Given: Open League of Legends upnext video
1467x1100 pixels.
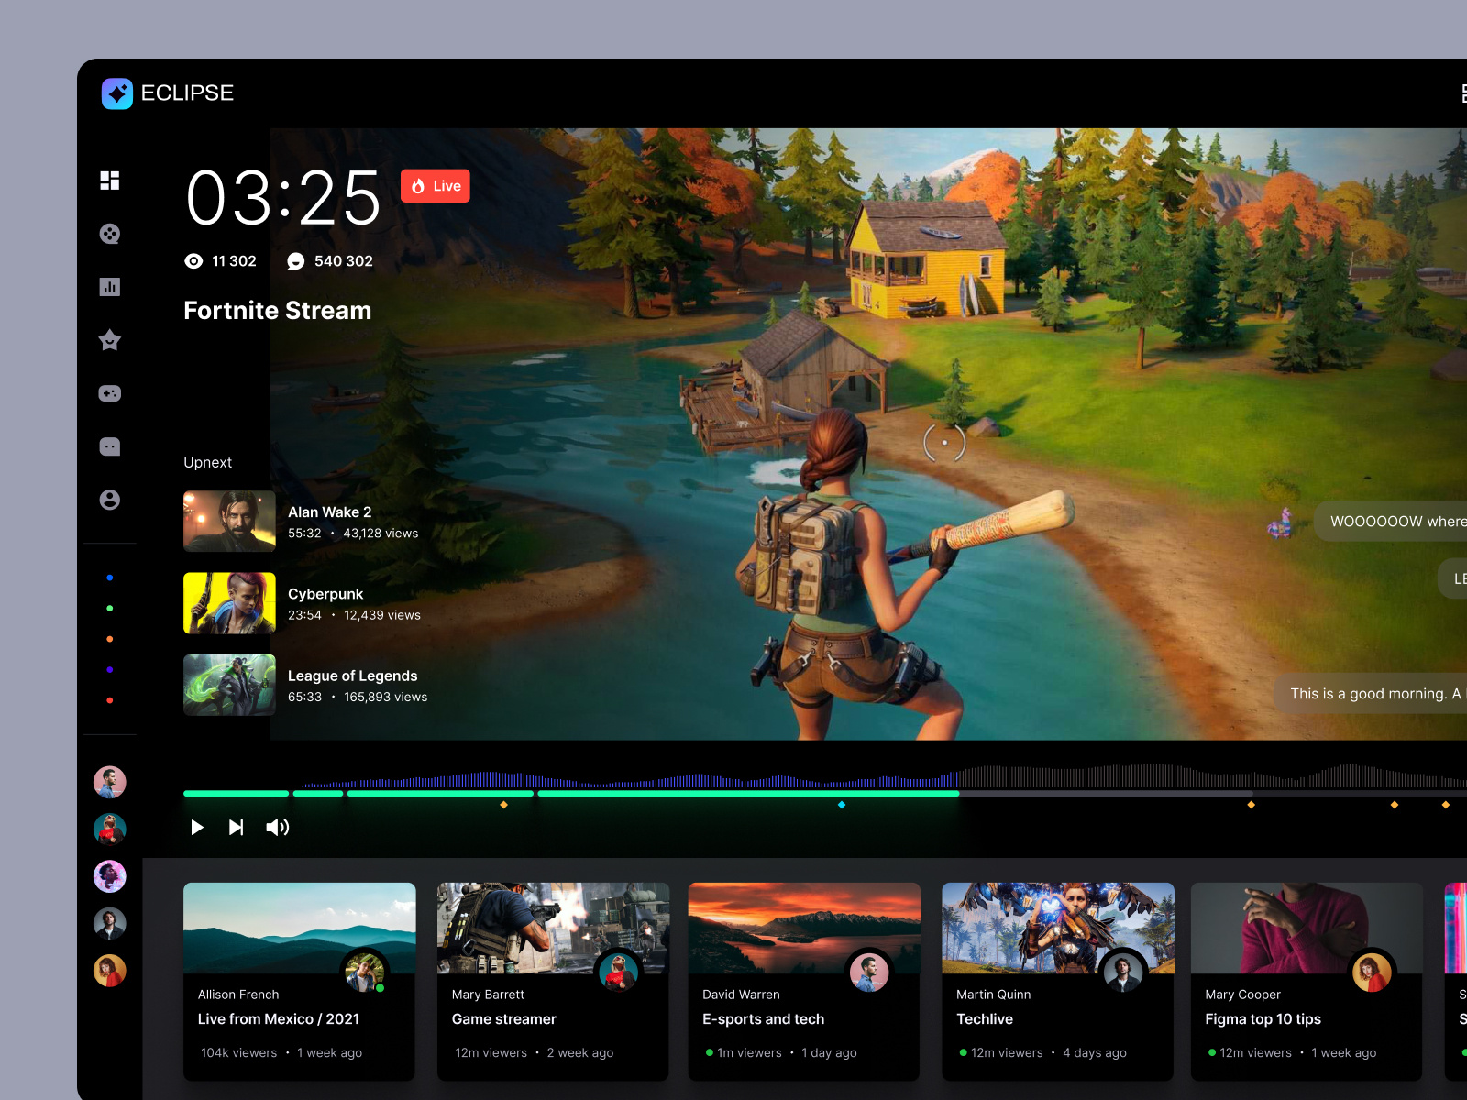Looking at the screenshot, I should click(x=229, y=685).
